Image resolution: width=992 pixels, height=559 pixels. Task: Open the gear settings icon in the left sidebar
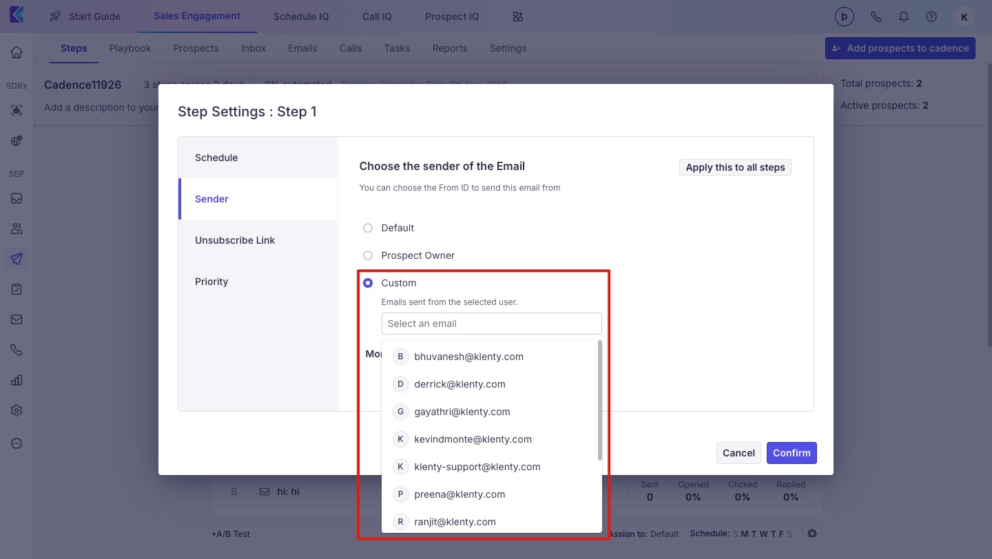pyautogui.click(x=17, y=410)
